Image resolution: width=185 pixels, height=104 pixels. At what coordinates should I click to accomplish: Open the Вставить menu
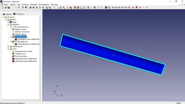coord(25,4)
